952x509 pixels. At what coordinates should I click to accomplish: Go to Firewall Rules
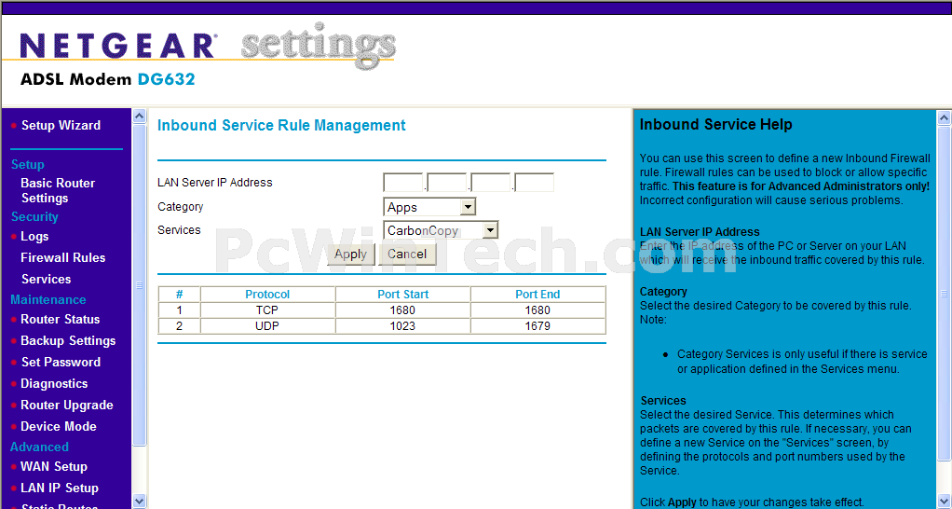point(63,257)
